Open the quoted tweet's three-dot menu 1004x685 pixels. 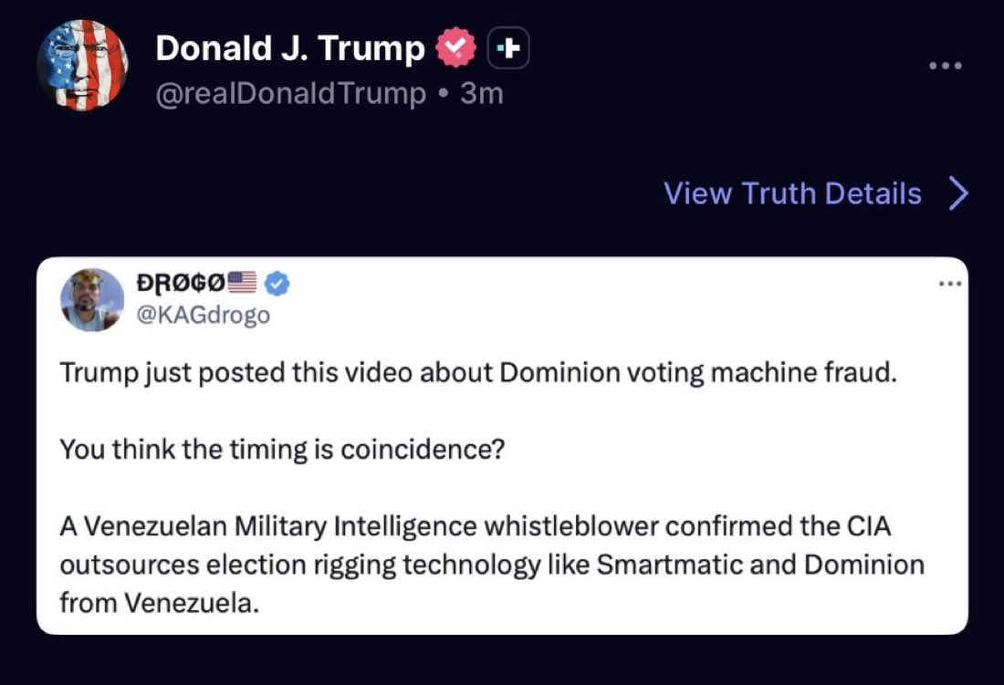point(950,284)
